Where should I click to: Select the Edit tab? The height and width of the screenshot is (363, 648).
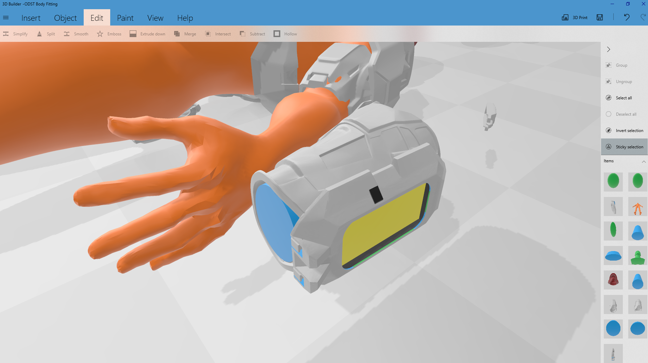tap(97, 18)
